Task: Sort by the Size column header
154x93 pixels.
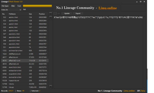Action: click(30, 14)
